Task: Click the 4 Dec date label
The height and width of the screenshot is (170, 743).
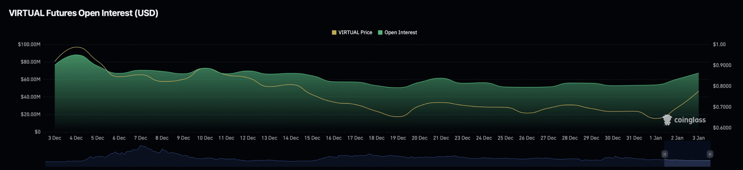Action: 76,138
